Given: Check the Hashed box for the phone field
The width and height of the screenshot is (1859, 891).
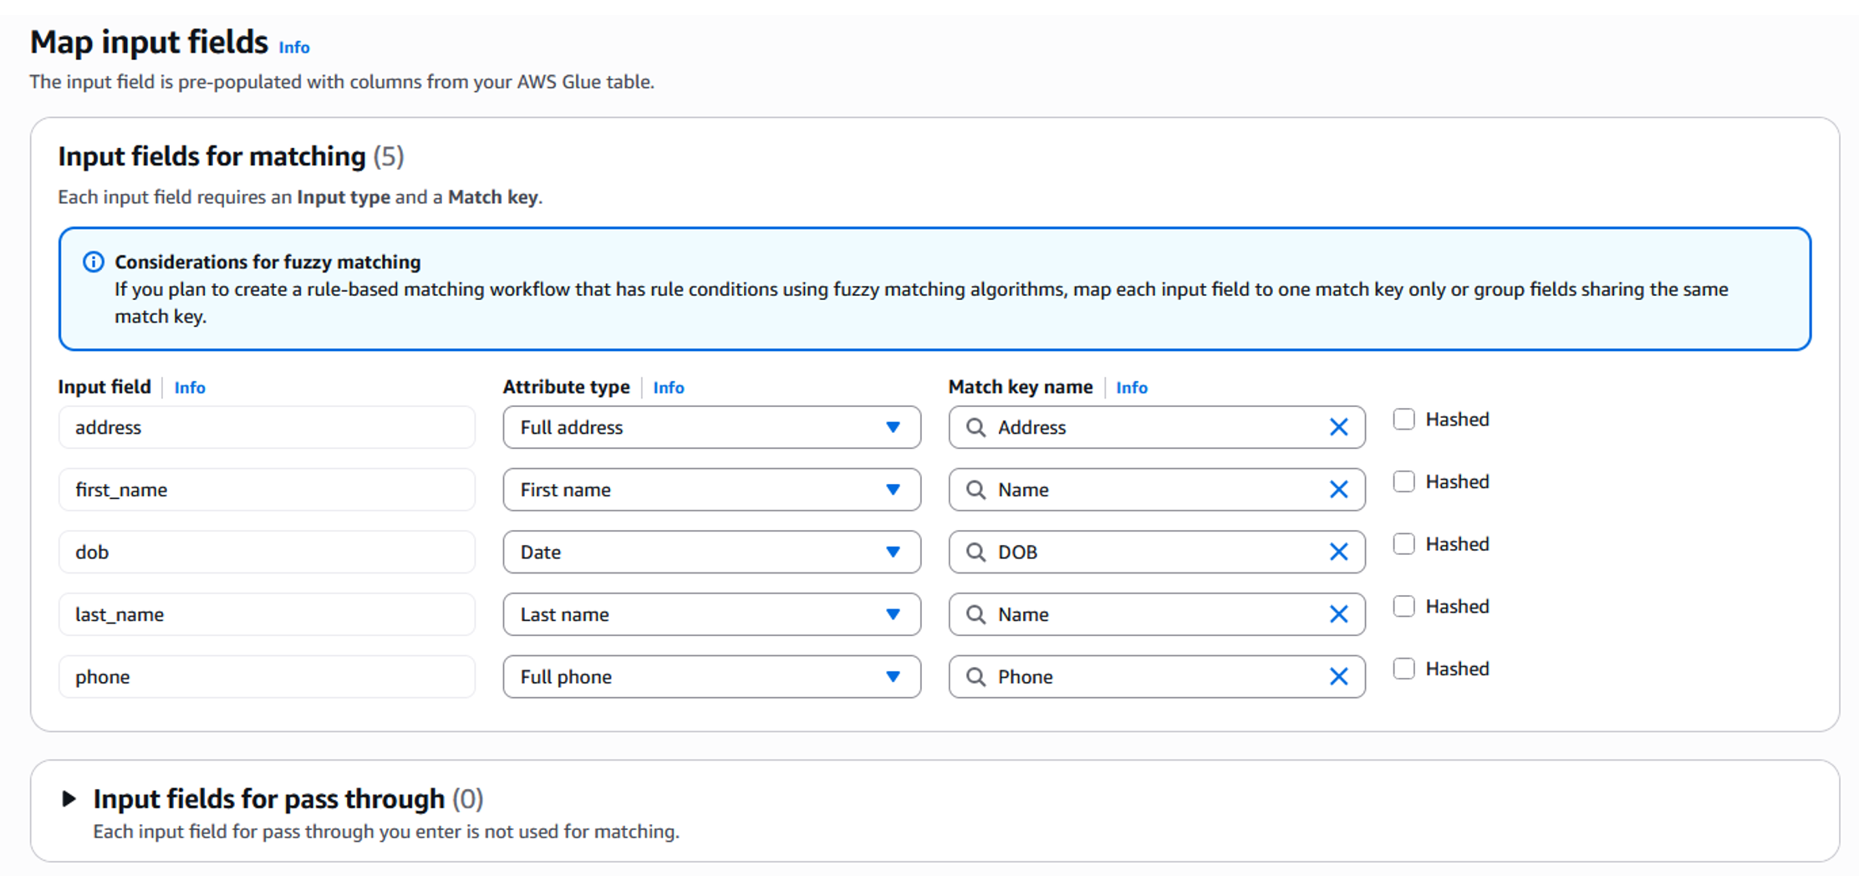Looking at the screenshot, I should [x=1403, y=668].
